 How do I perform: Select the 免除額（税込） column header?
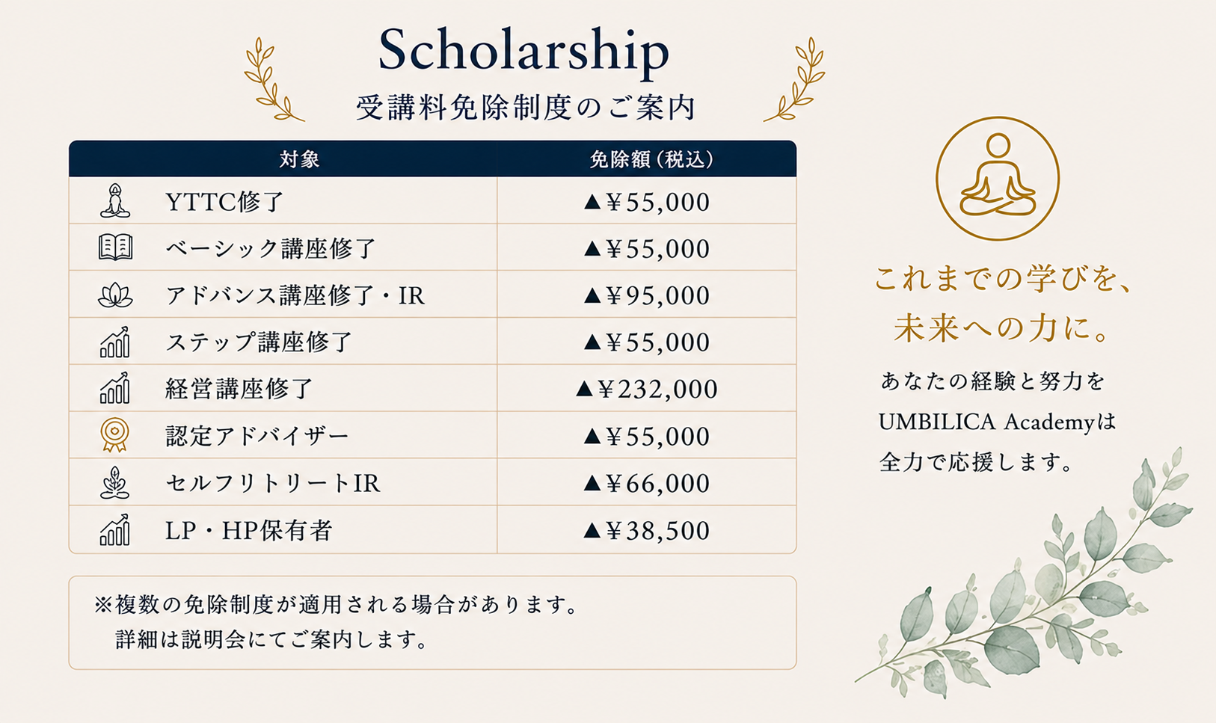[x=651, y=159]
